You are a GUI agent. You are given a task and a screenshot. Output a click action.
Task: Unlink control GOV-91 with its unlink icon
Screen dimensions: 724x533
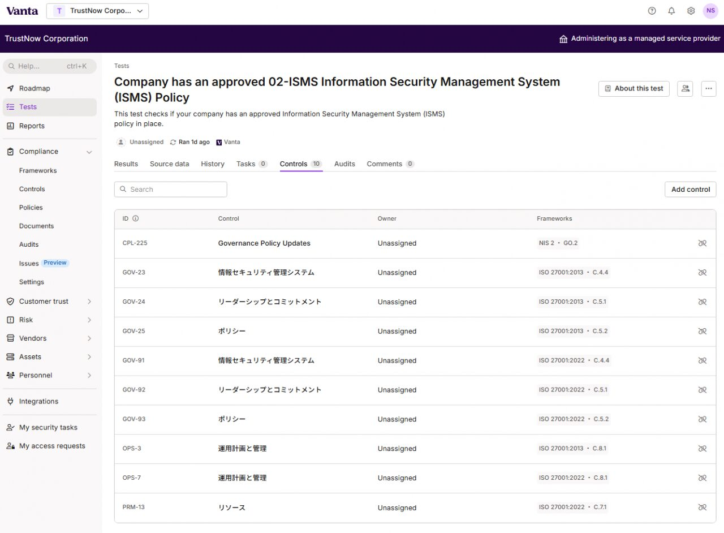point(703,361)
